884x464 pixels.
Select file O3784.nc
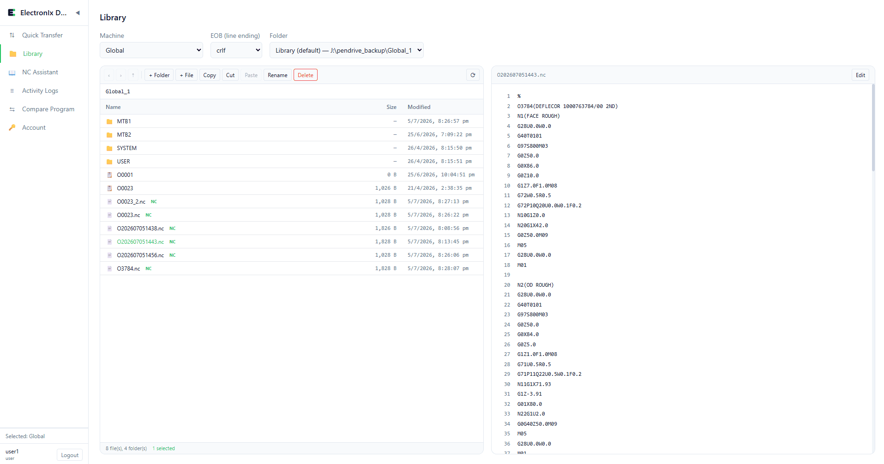[x=292, y=268]
